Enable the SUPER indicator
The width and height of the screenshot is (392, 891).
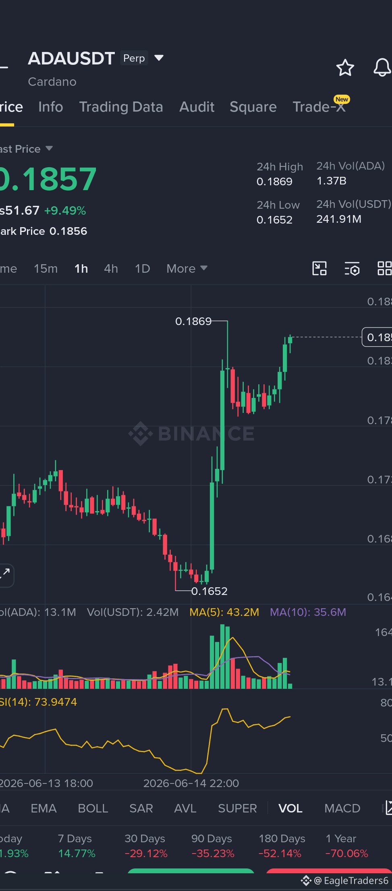[x=237, y=808]
